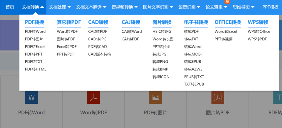282x128 pixels.
Task: Expand the 语音识别 dropdown arrow
Action: [x=198, y=7]
